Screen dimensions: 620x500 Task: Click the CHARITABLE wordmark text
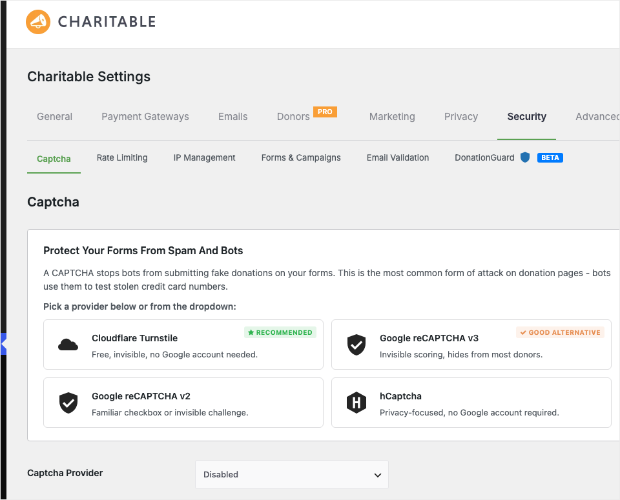(x=107, y=22)
